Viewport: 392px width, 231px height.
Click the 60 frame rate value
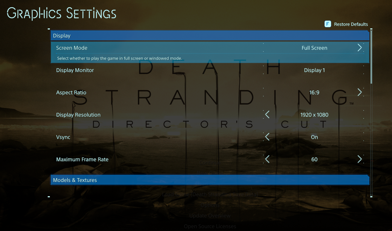[314, 159]
